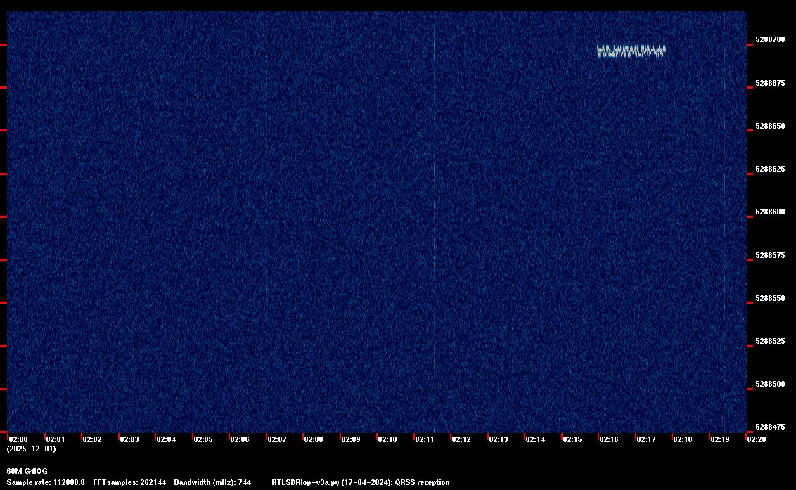Click the 60M G4IOG station label

[x=27, y=471]
